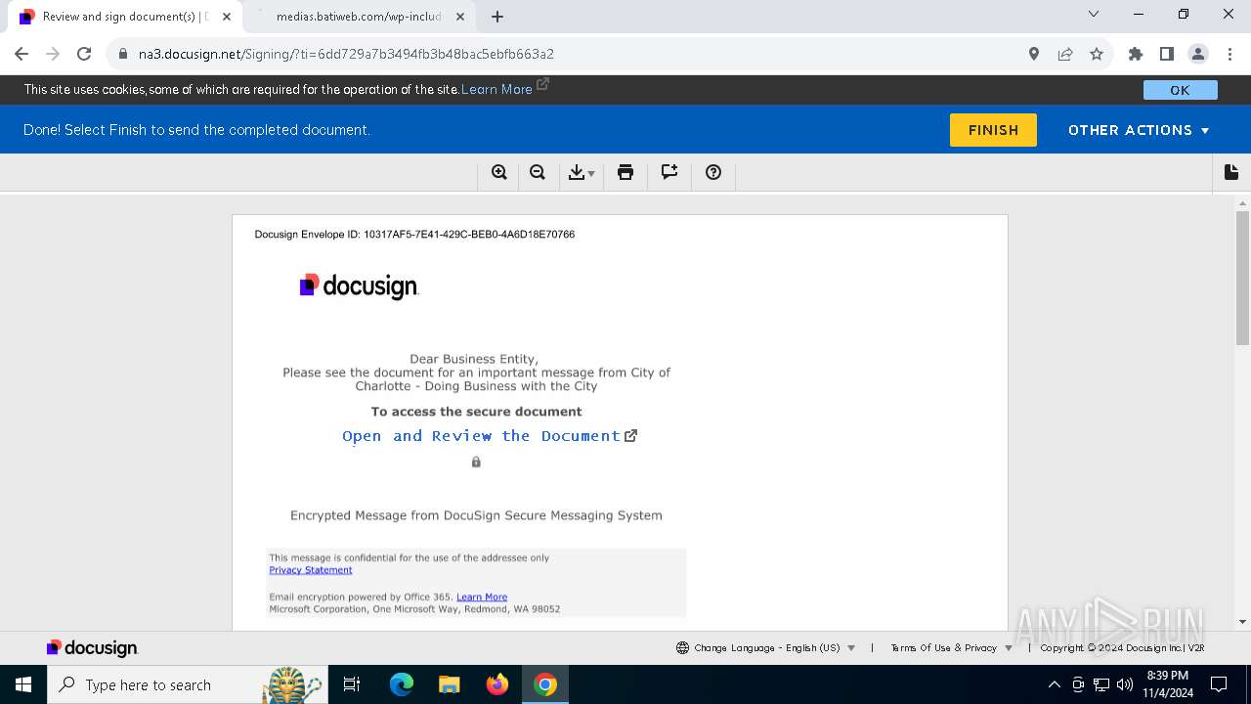Viewport: 1251px width, 704px height.
Task: Launch Firefox from taskbar
Action: (x=497, y=684)
